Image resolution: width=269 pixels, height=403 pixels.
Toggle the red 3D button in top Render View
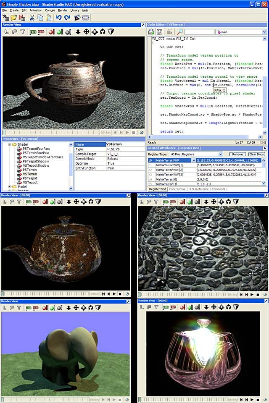41,31
